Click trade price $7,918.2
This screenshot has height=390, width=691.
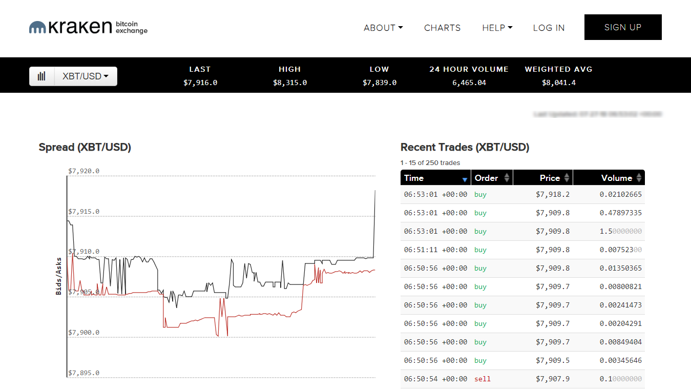pos(553,194)
